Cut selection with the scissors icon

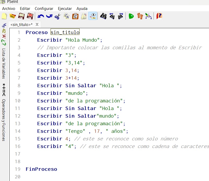(x=58, y=16)
